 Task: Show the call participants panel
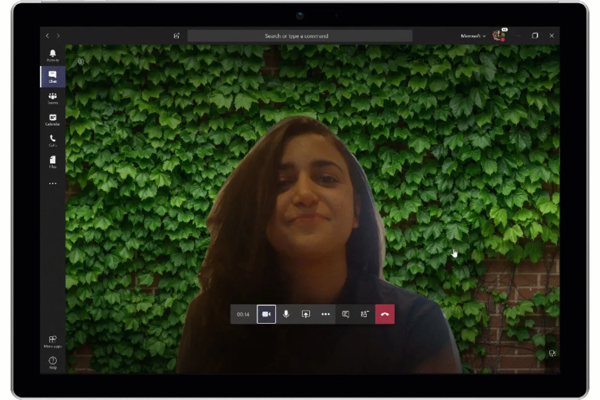[365, 314]
